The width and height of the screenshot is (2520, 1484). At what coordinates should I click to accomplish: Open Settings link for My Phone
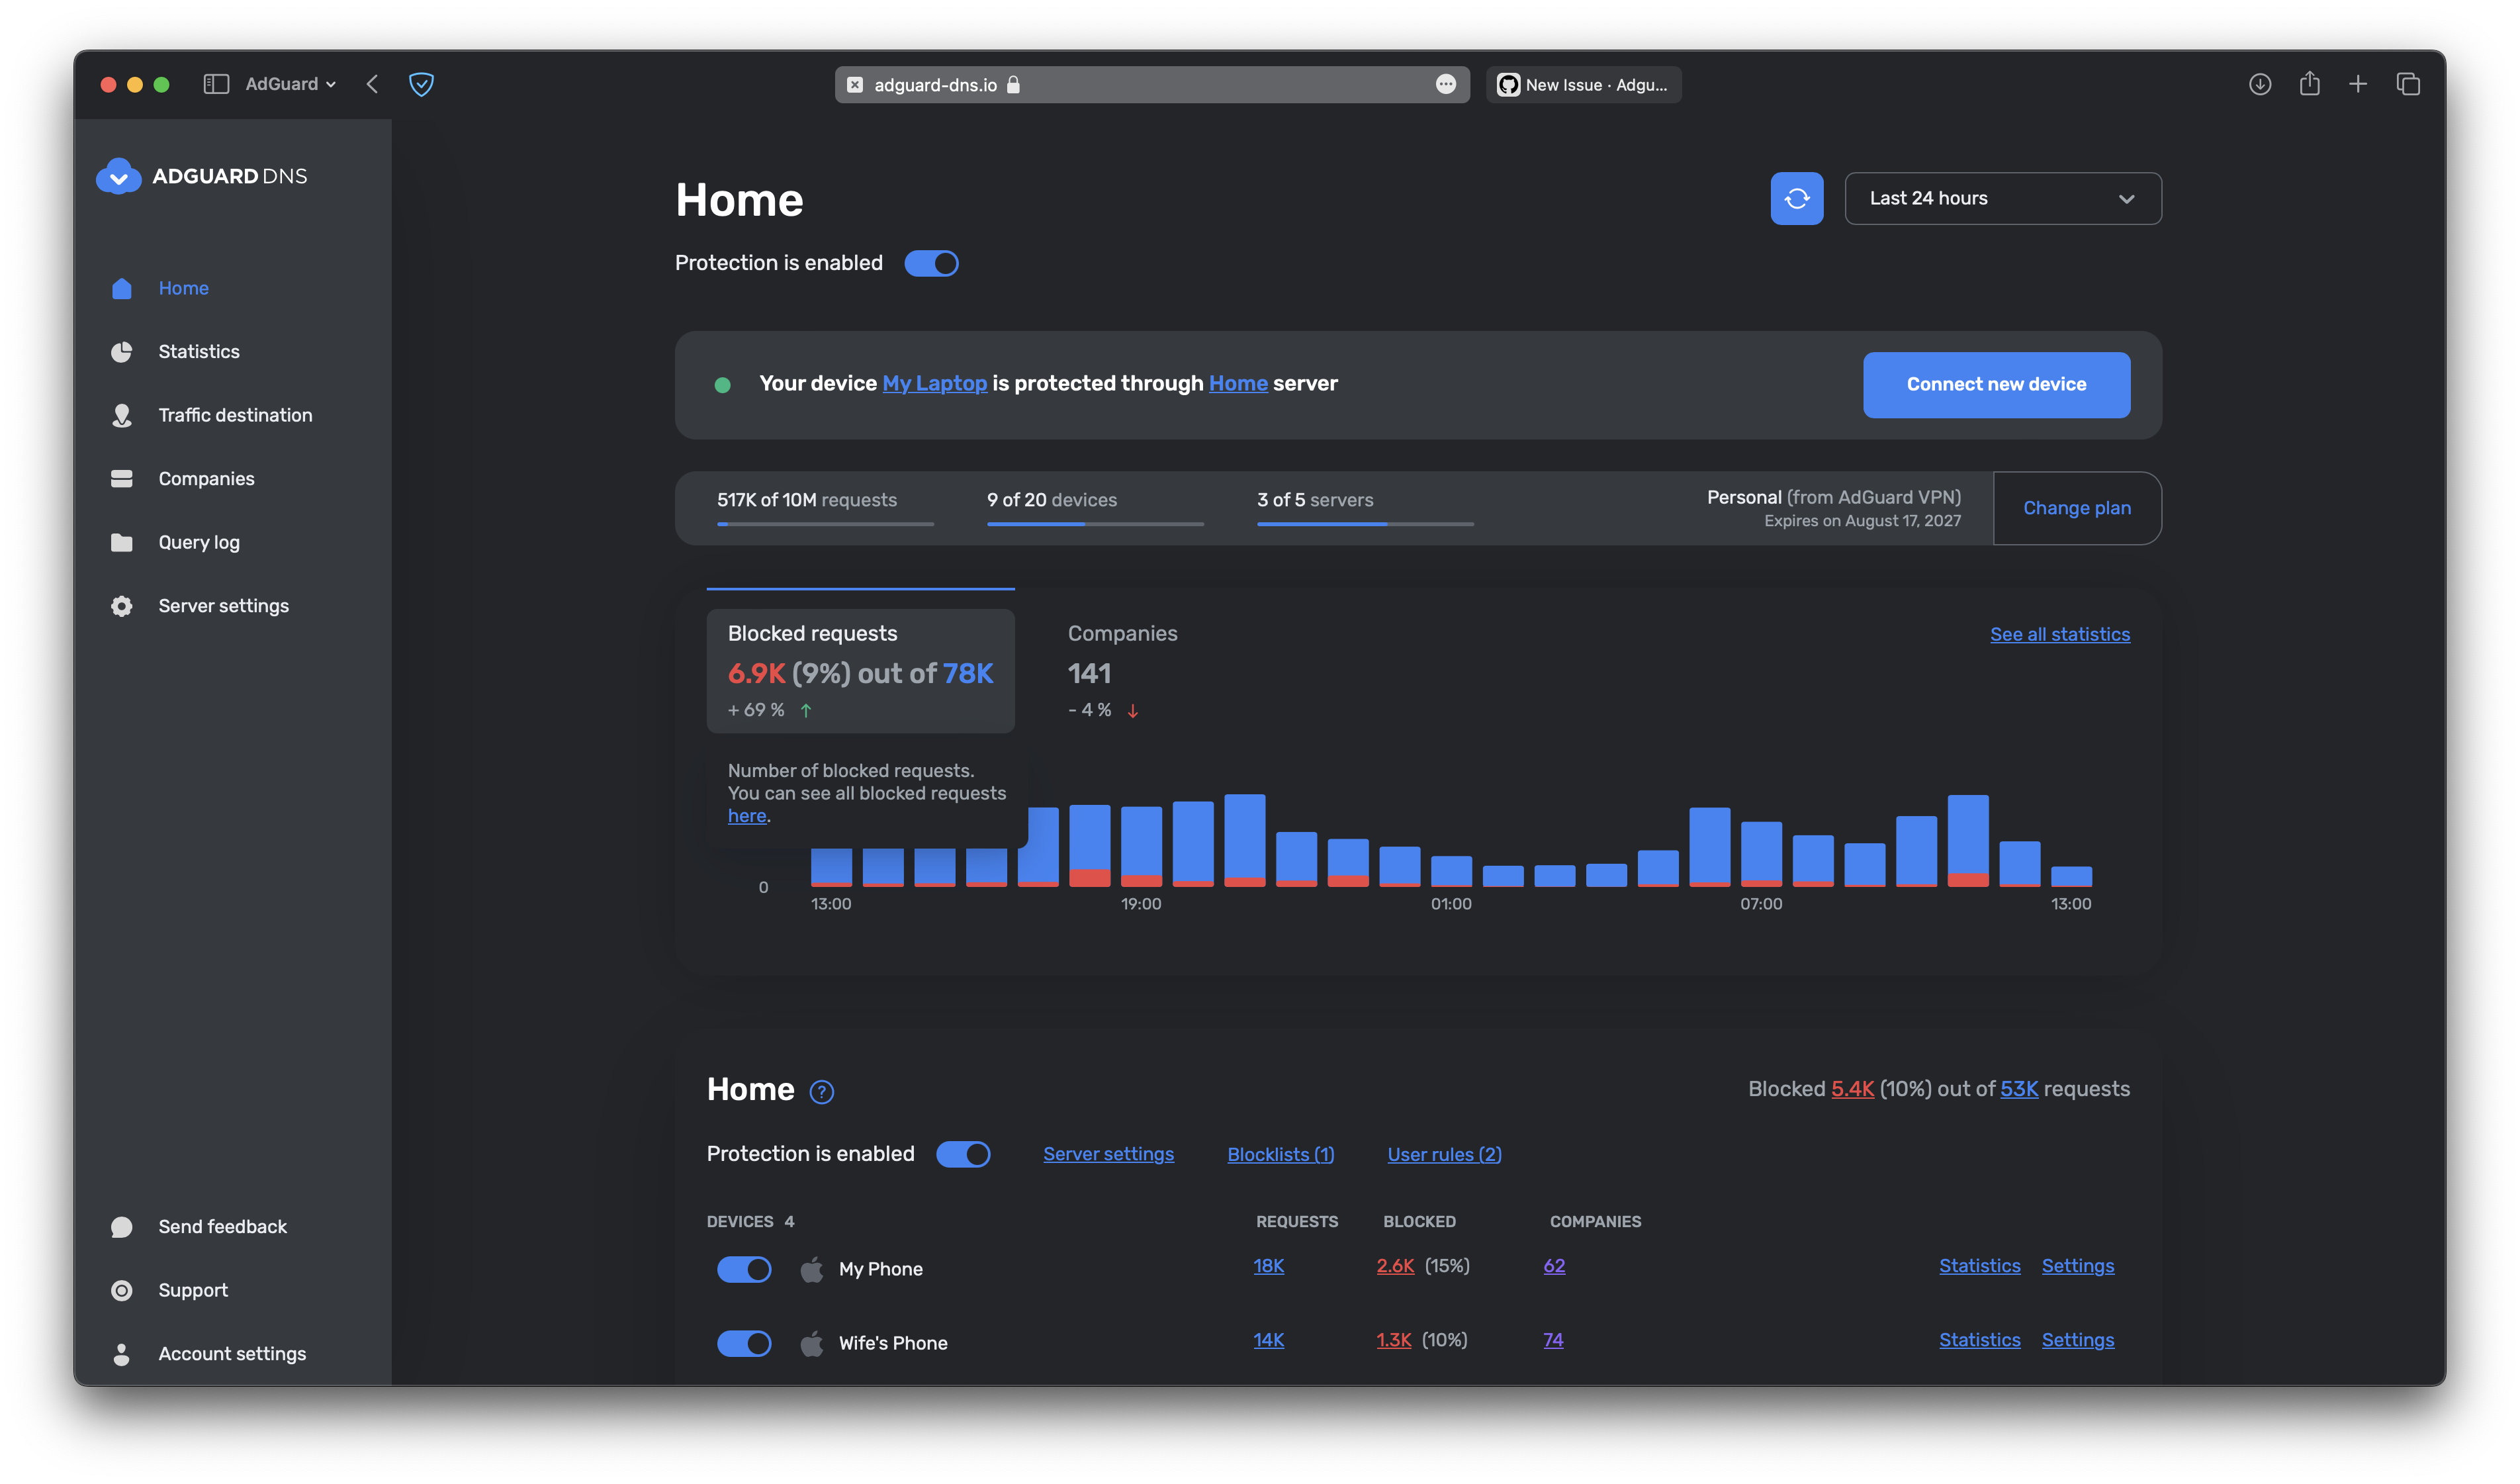2078,1266
